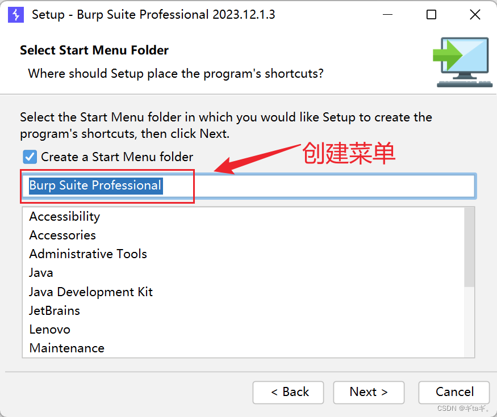Minimize the setup window

tap(387, 15)
